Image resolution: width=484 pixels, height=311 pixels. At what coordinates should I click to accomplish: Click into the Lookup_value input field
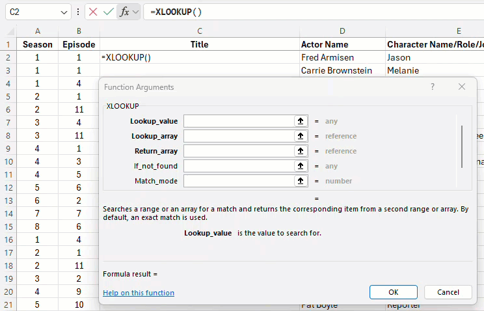(x=238, y=121)
